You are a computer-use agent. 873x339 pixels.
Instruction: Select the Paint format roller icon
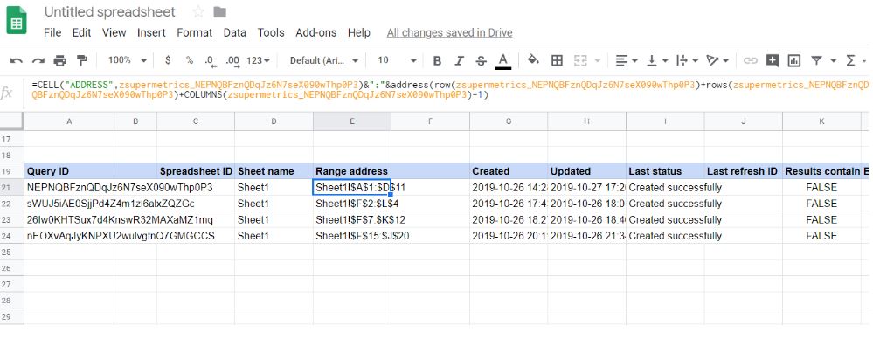82,60
